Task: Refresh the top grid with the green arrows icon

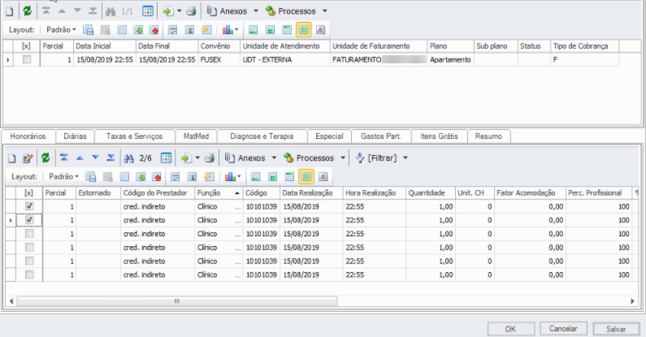Action: (x=27, y=11)
